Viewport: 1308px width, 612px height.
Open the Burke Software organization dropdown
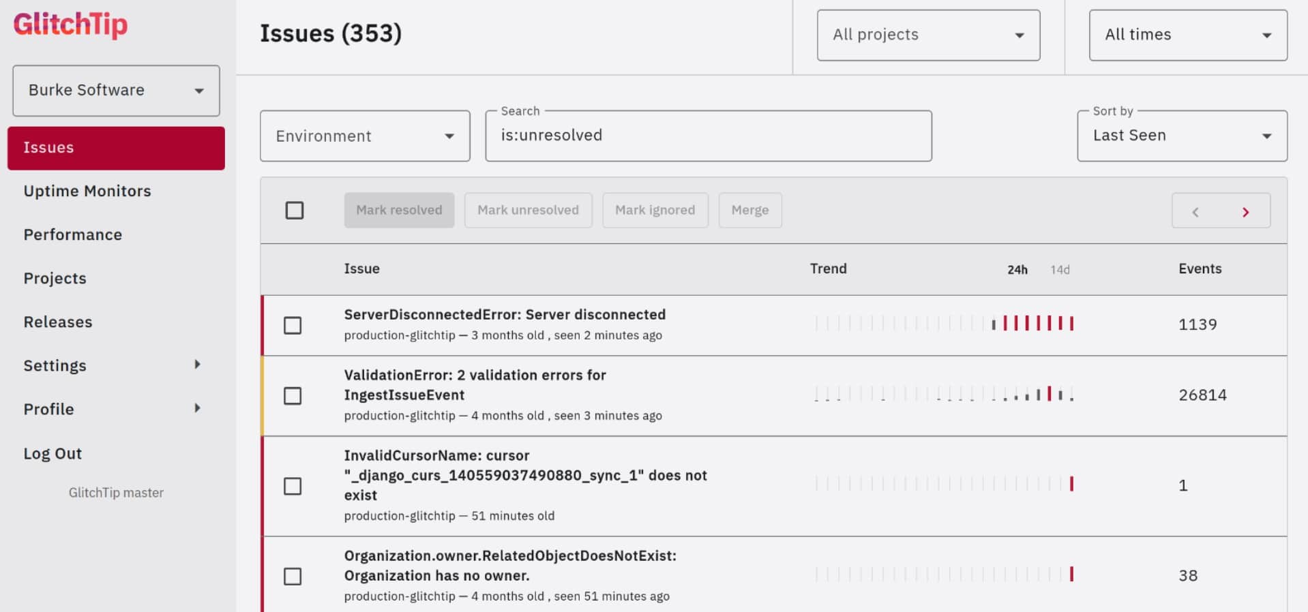(116, 91)
